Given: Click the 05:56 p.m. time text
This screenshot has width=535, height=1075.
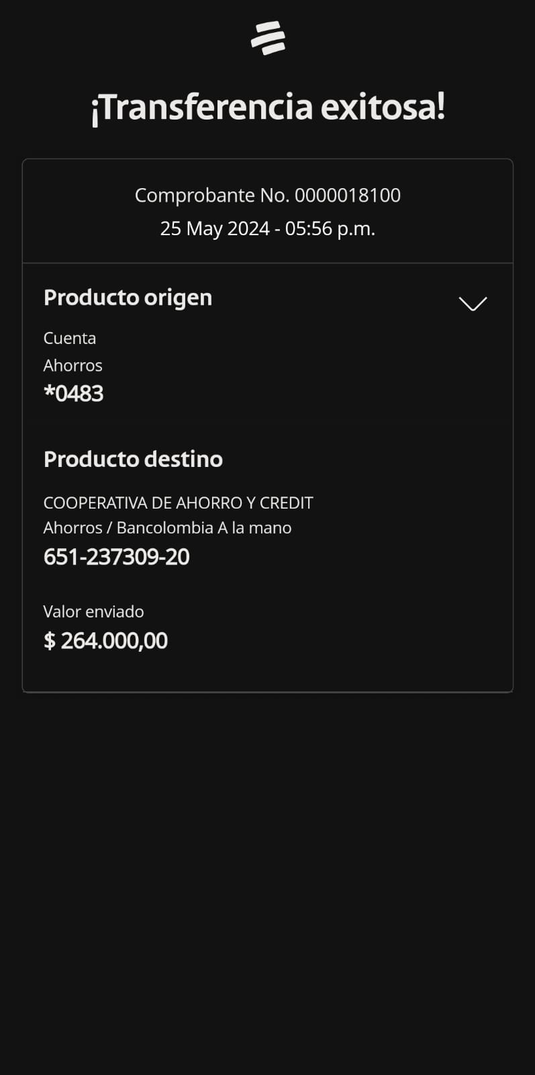Looking at the screenshot, I should pos(330,228).
